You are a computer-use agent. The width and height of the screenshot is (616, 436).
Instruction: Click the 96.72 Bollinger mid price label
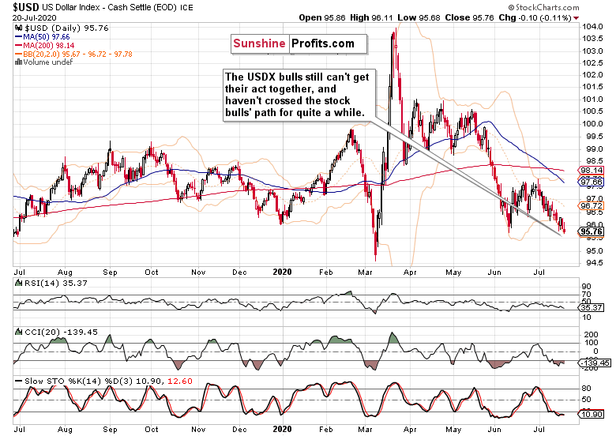click(592, 205)
